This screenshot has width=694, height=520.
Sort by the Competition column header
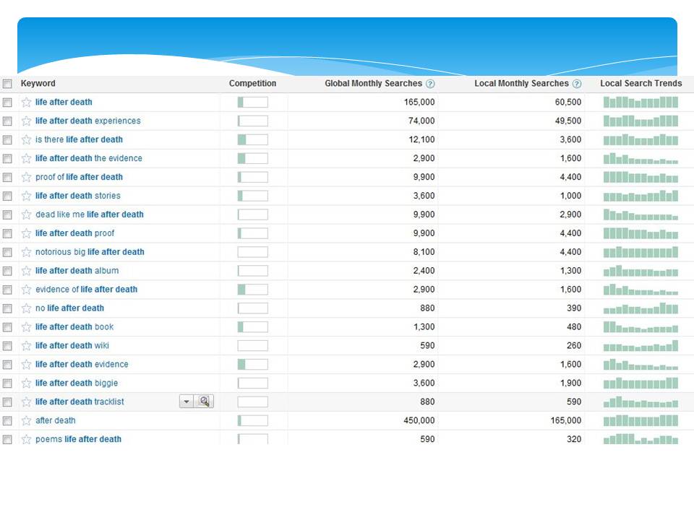click(x=252, y=84)
